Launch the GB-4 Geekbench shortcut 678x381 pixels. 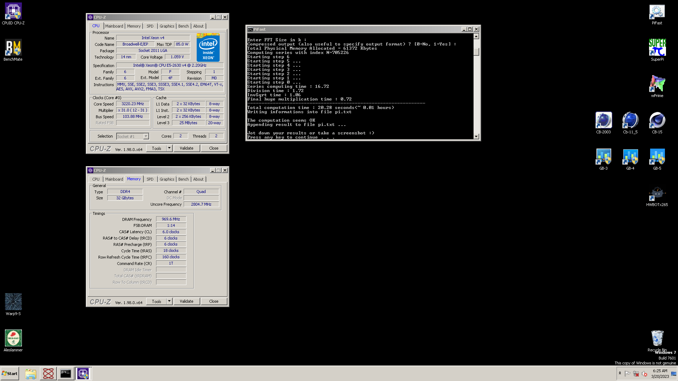click(630, 159)
